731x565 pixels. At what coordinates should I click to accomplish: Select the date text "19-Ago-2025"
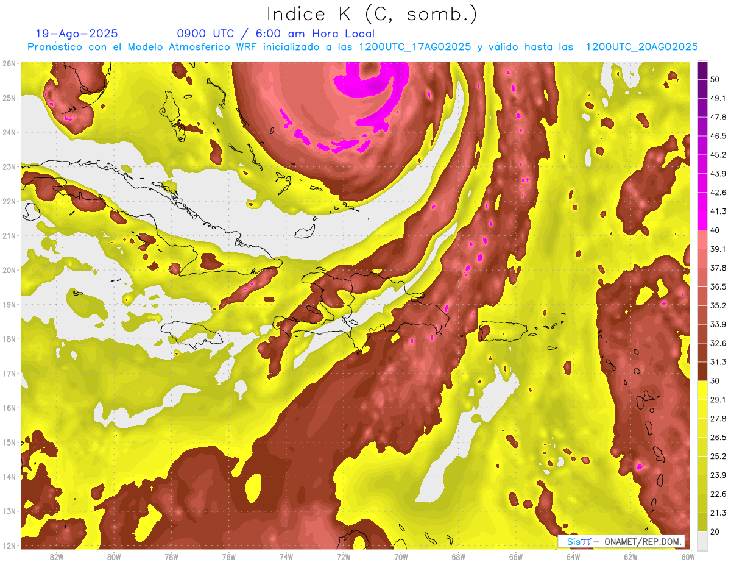(77, 34)
